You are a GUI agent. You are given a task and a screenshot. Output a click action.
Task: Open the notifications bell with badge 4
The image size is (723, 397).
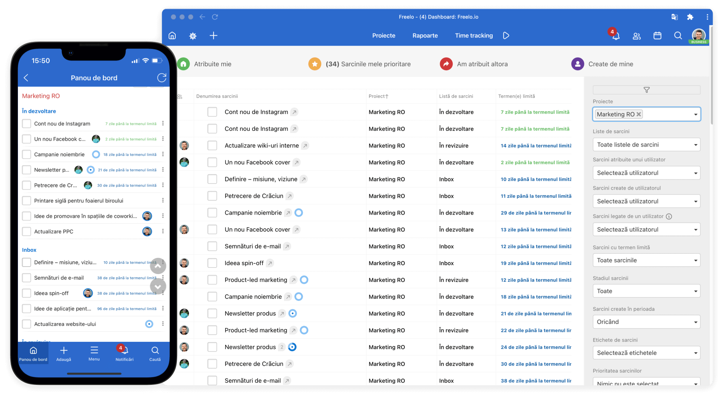(x=615, y=35)
